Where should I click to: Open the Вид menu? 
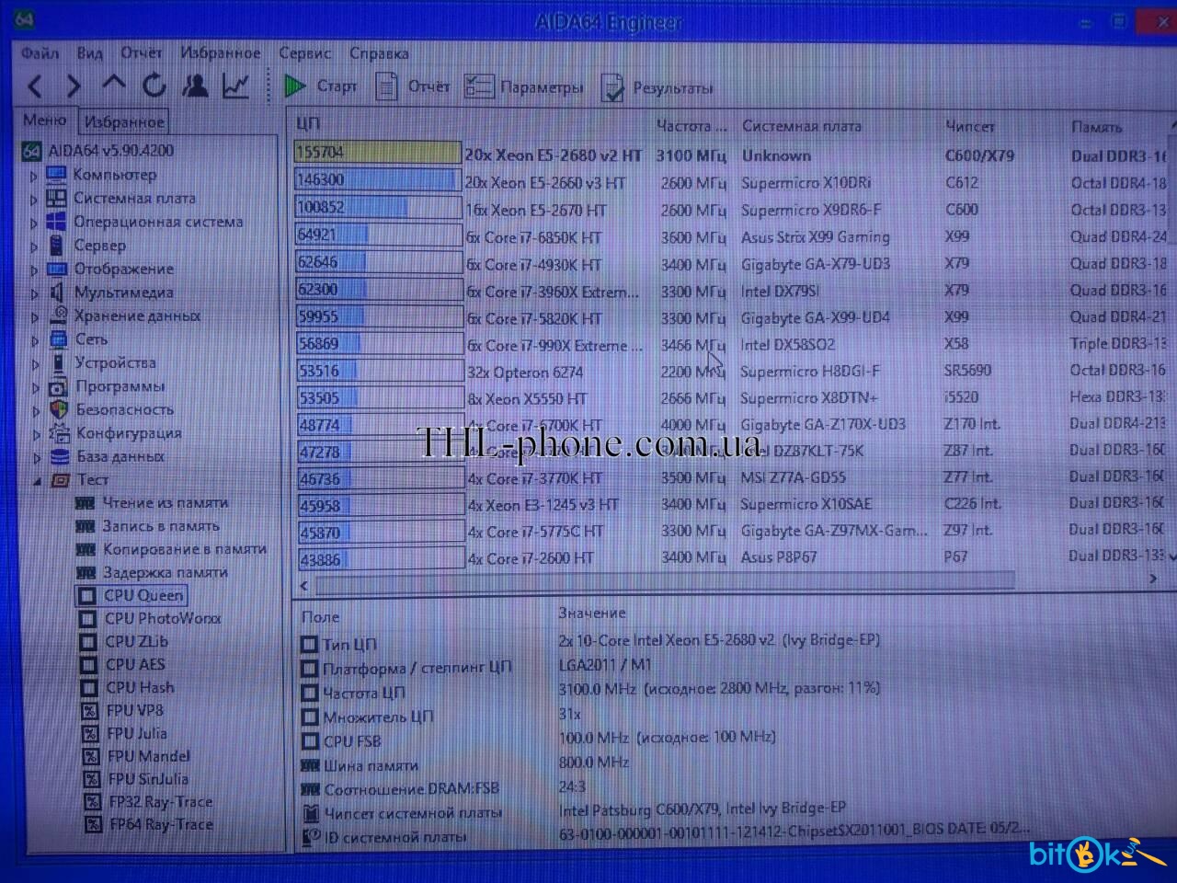(89, 53)
